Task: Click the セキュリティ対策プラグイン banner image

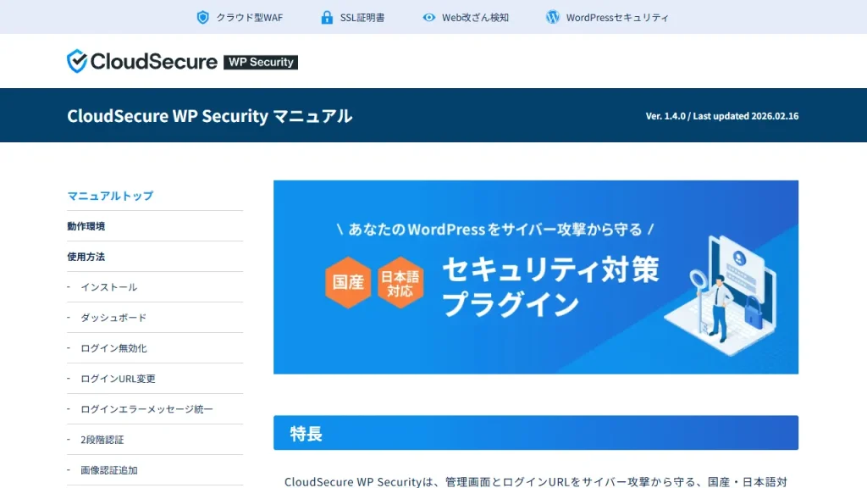Action: click(535, 277)
